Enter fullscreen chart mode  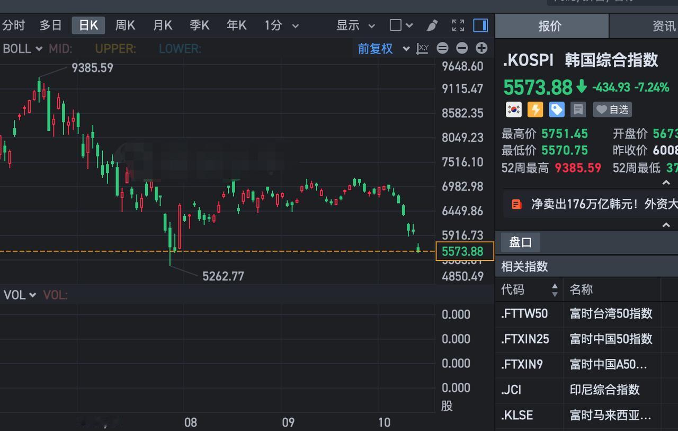(x=458, y=25)
